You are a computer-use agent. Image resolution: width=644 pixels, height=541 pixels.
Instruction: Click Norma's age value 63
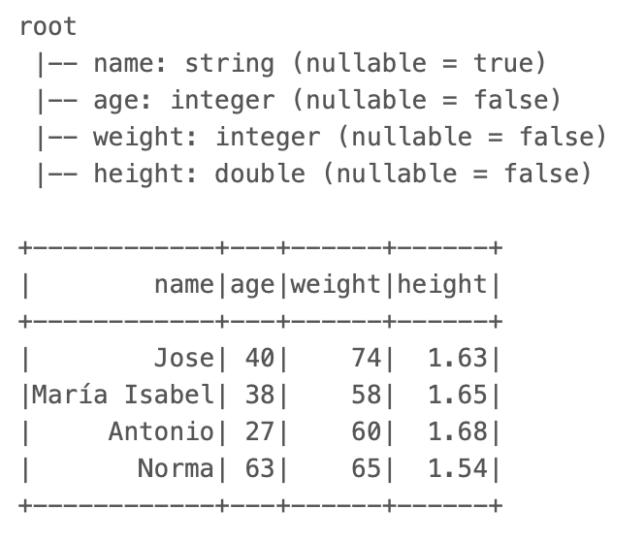click(259, 468)
